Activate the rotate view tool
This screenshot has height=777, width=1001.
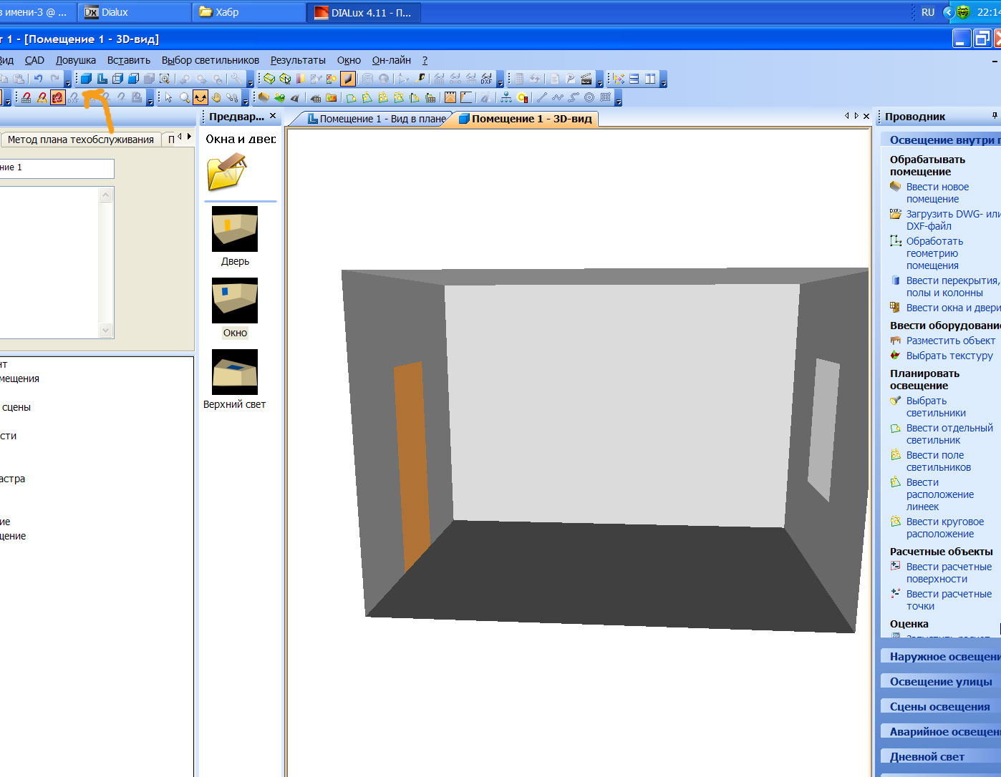tap(200, 97)
